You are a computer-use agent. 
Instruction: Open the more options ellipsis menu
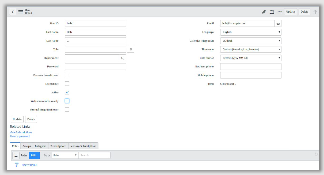[280, 12]
